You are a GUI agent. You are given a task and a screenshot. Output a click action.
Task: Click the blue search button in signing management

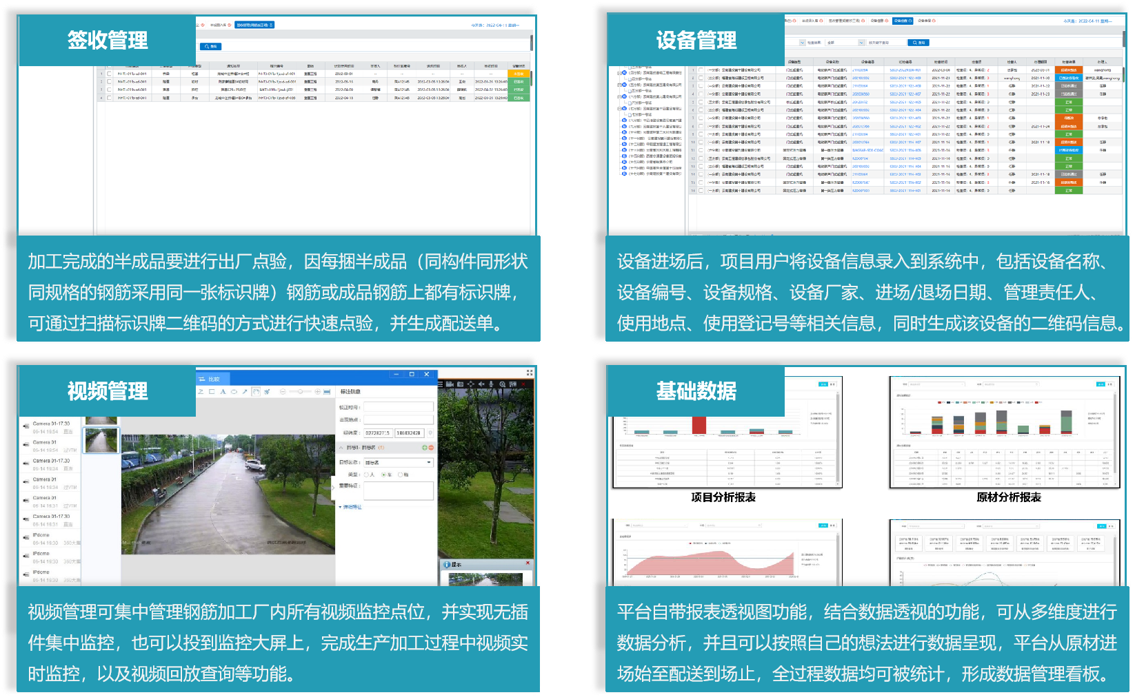[x=210, y=46]
